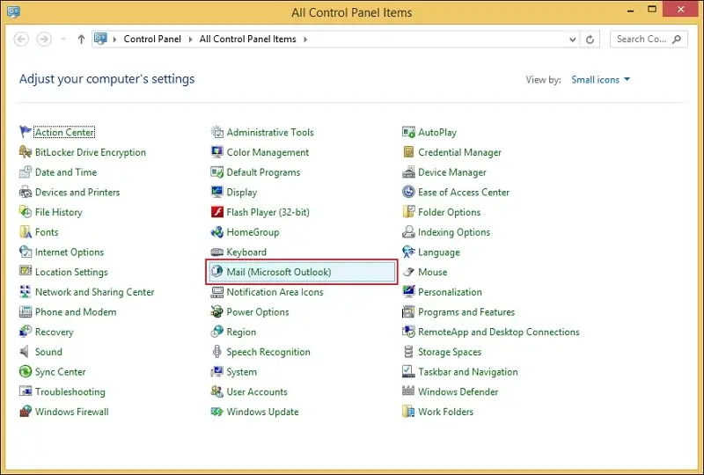Open the Personalization link
Viewport: 704px width, 475px height.
pos(450,292)
